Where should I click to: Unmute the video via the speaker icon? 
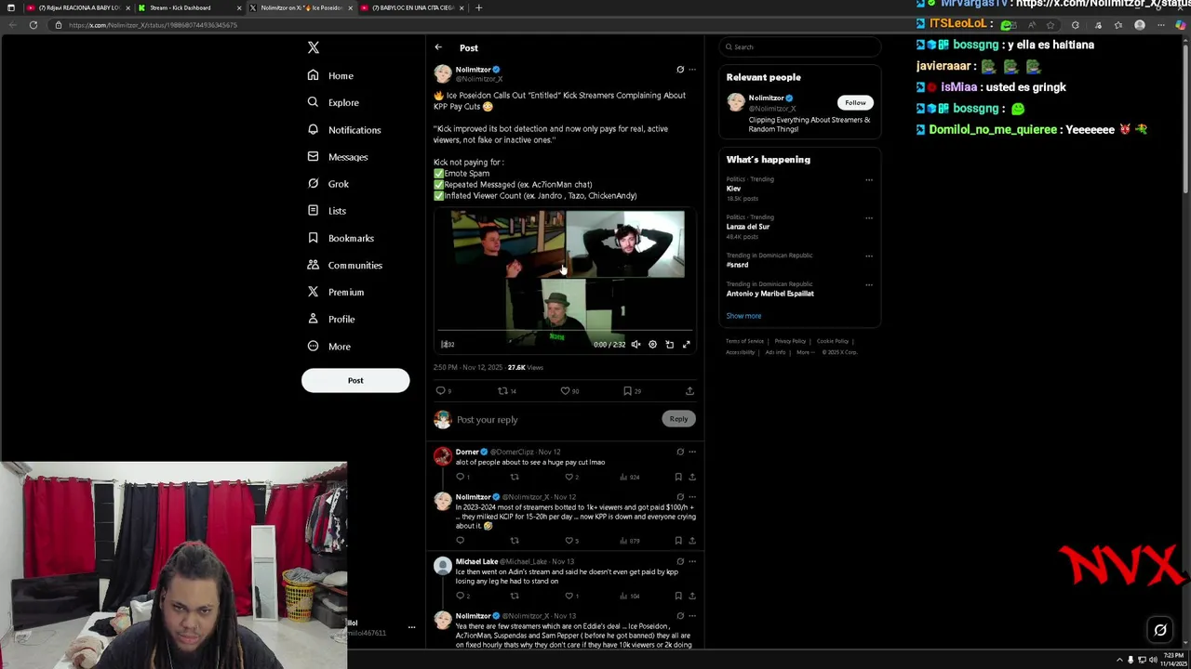coord(636,345)
